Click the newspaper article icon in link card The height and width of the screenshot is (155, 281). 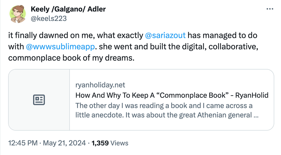coord(39,100)
